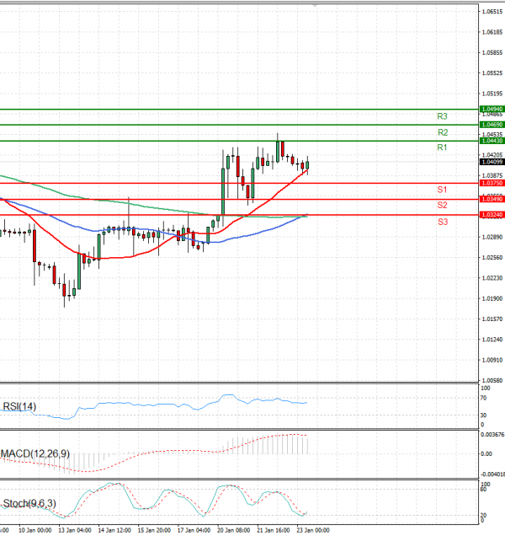Click the 1.00580 price scale value
505x536 pixels.
[x=492, y=380]
